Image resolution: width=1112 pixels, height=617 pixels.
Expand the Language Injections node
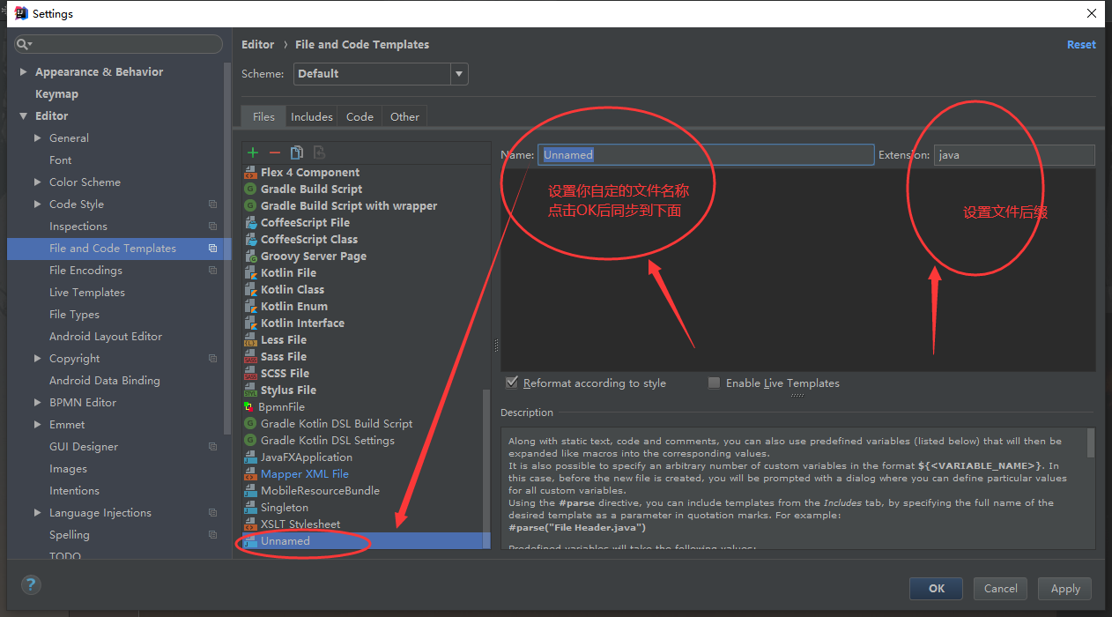pyautogui.click(x=38, y=513)
